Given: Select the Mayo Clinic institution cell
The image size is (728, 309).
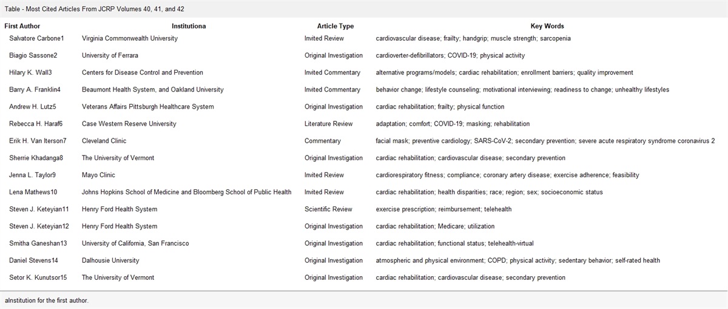Looking at the screenshot, I should pos(98,175).
